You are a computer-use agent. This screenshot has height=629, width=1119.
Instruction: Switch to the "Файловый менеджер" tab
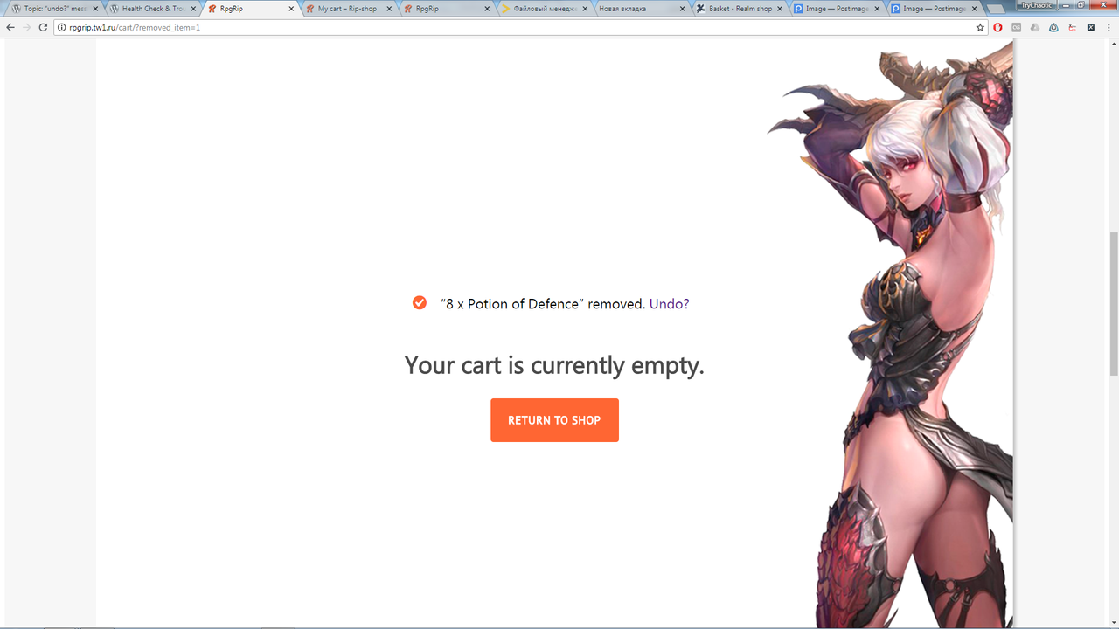[542, 9]
